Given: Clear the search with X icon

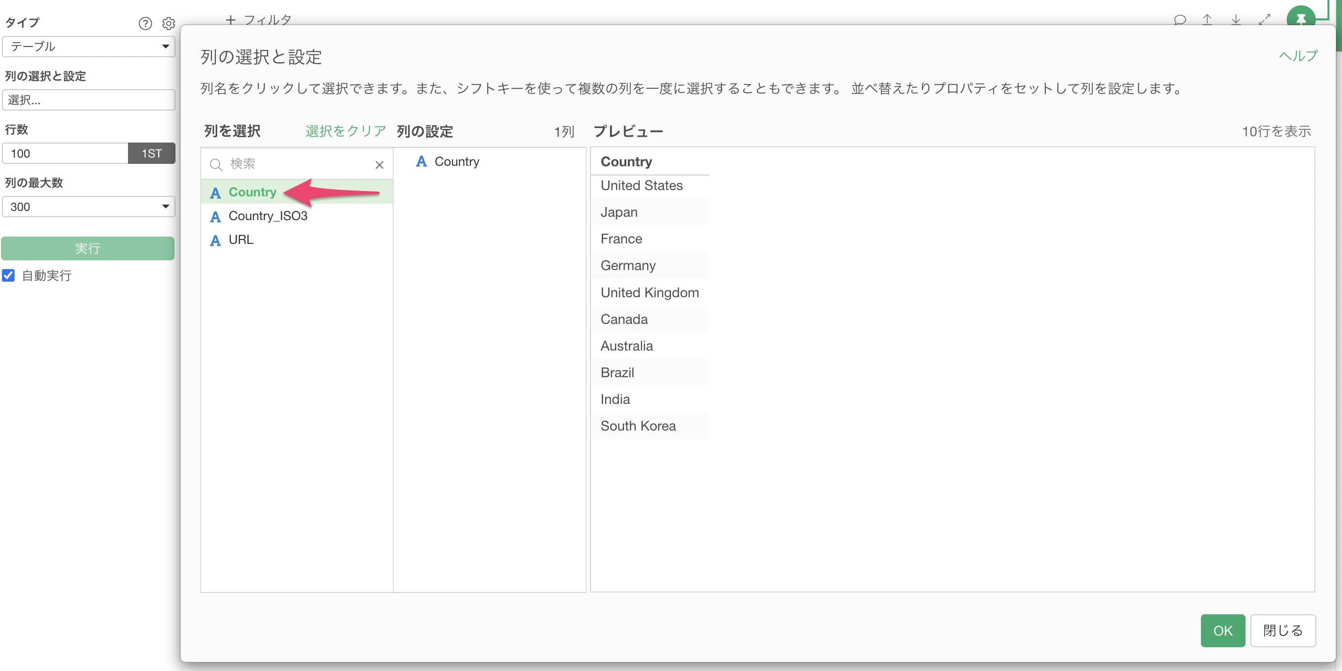Looking at the screenshot, I should (x=379, y=165).
